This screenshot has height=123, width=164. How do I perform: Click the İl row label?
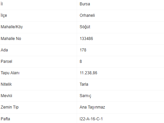click(2, 4)
